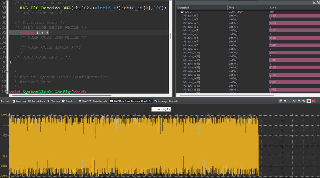Click the leftmost SWV graph toolbar icon
The image size is (320, 178).
280,101
